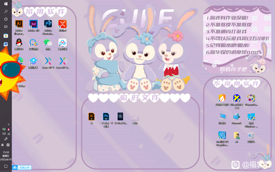Open Microsoft Edge icon behind the sun
The width and height of the screenshot is (275, 172).
(x=21, y=60)
